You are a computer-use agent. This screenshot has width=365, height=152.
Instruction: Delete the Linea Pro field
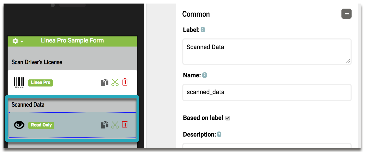point(125,82)
